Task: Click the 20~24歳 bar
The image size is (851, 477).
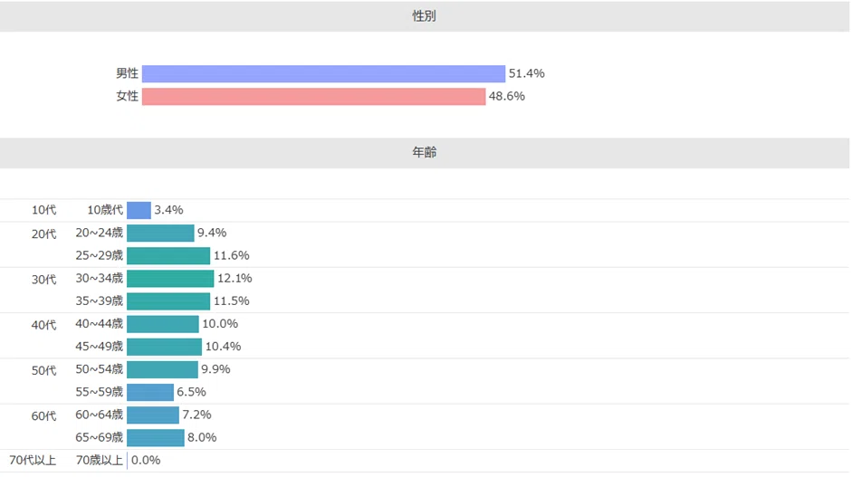Action: click(x=160, y=233)
